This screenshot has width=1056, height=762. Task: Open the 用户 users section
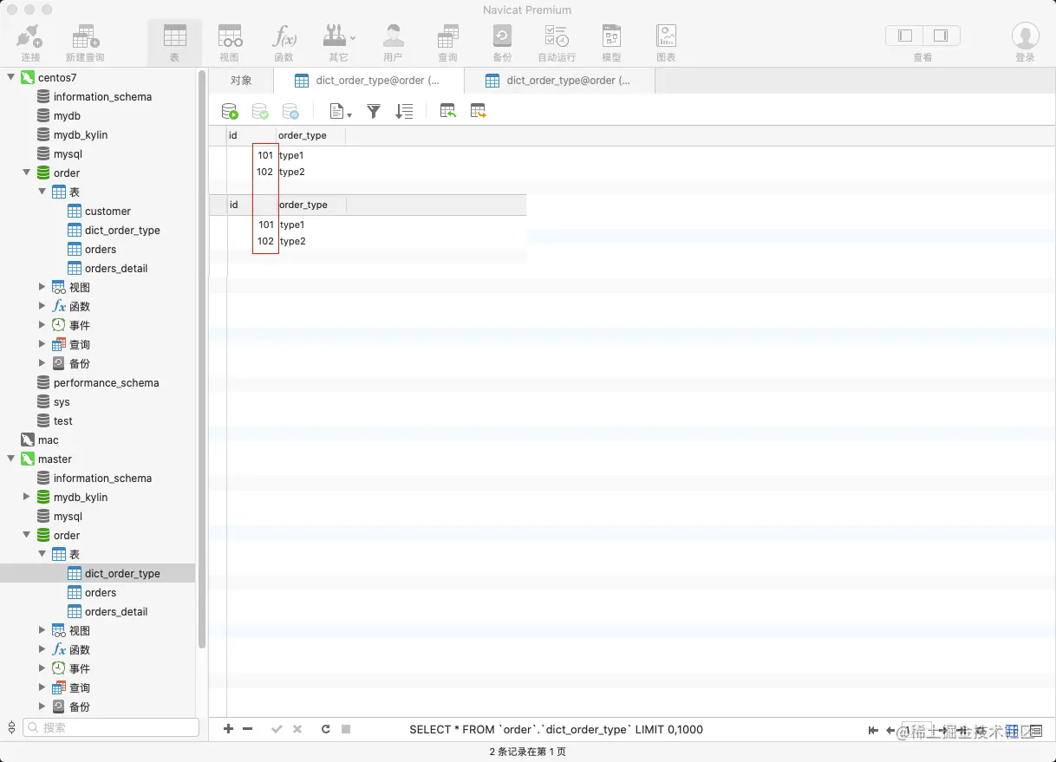[393, 42]
